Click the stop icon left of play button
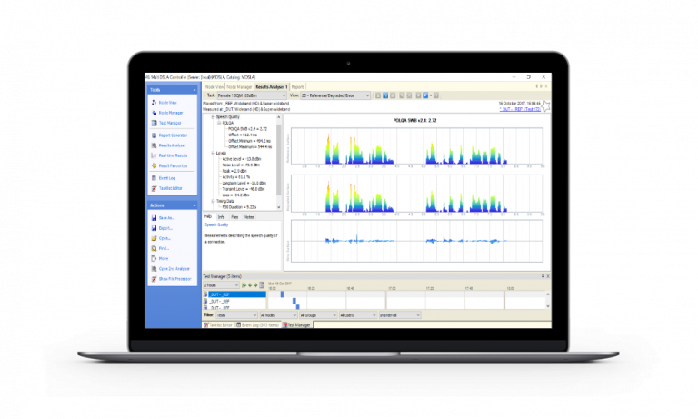 418,95
